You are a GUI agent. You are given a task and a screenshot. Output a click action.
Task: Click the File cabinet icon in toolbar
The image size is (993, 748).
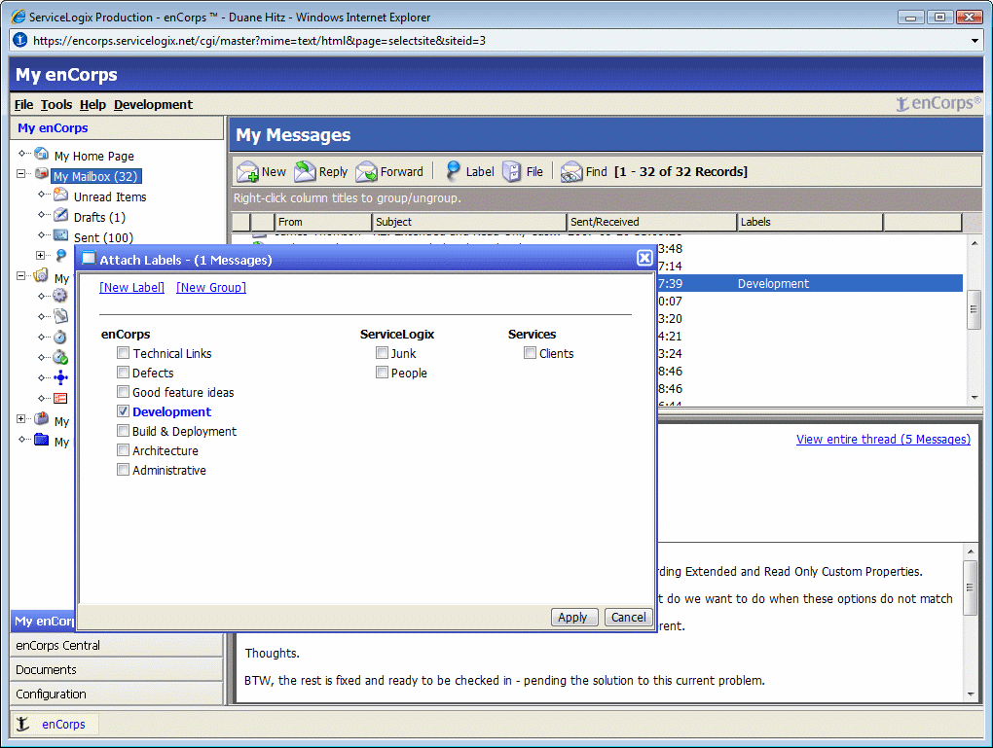coord(512,171)
